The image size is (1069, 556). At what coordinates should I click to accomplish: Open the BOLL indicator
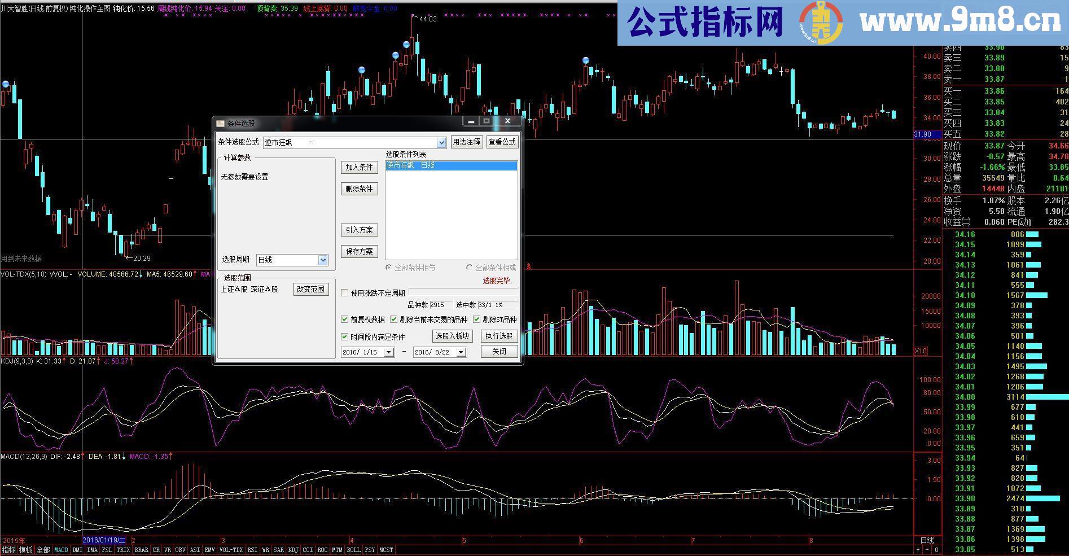coord(353,549)
